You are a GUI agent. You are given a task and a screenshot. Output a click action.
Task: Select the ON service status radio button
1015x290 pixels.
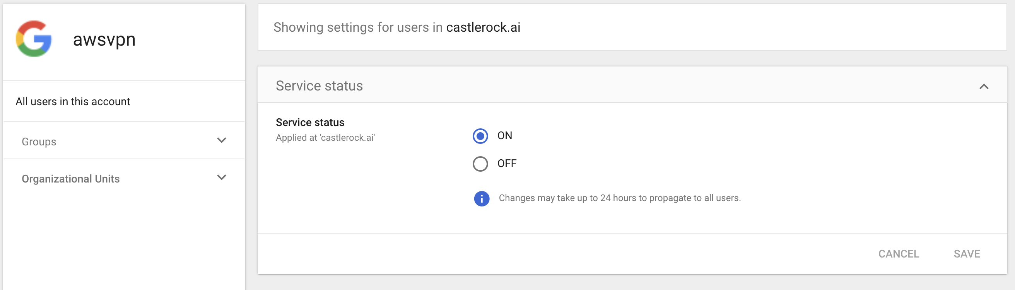pos(480,136)
